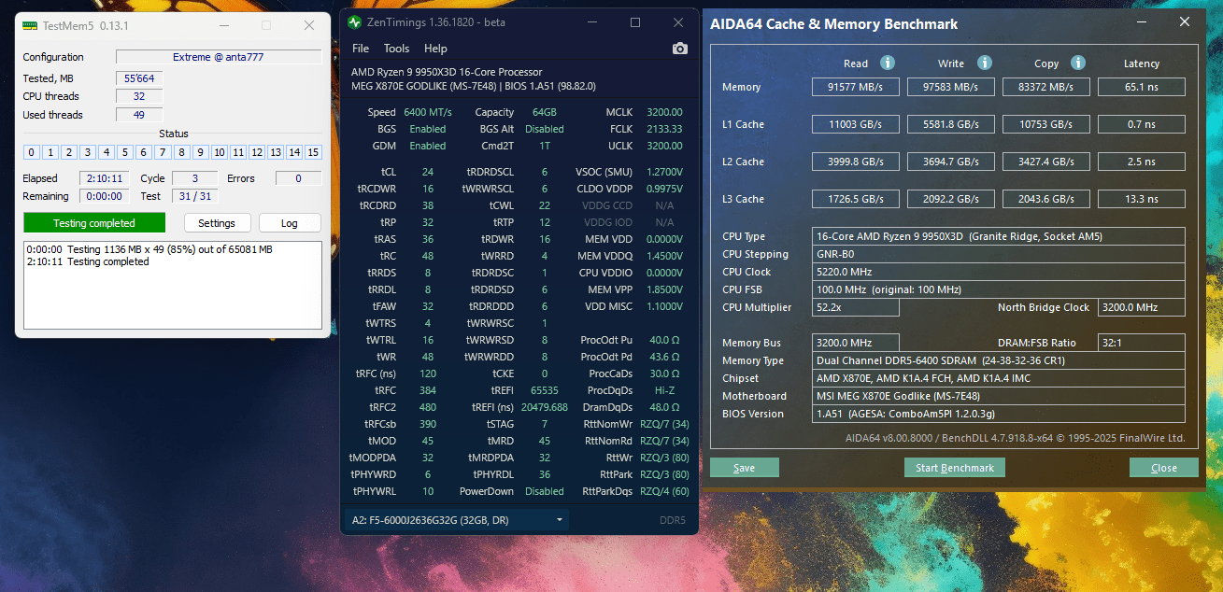Click Start Benchmark in AIDA64
The width and height of the screenshot is (1223, 592).
coord(954,468)
